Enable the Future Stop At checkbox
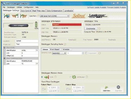131x99 pixels. click(67, 89)
